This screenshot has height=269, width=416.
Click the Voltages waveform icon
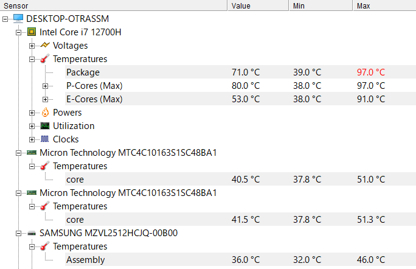(x=45, y=45)
